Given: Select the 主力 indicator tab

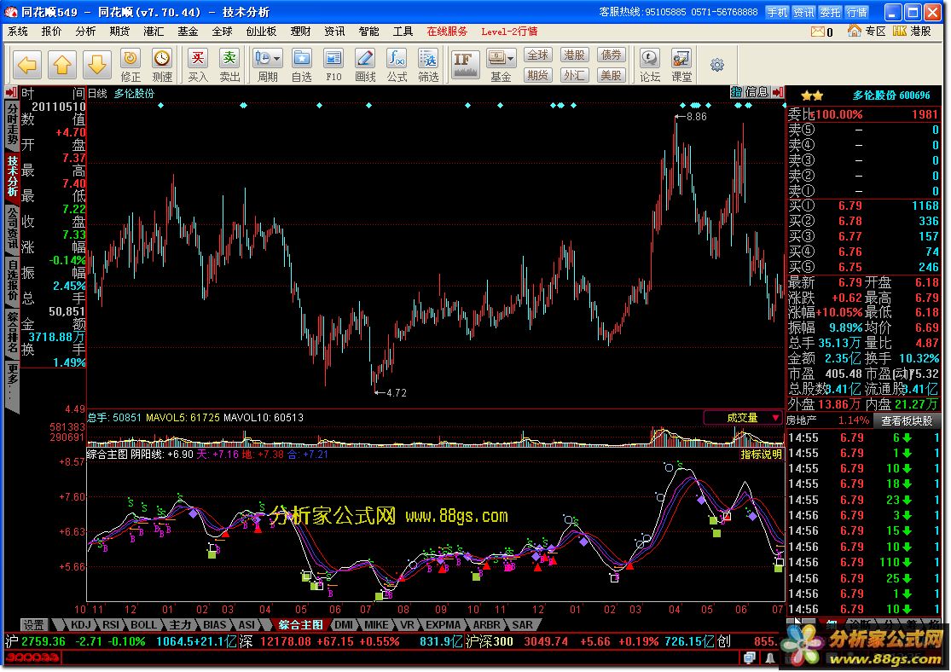Looking at the screenshot, I should point(180,625).
